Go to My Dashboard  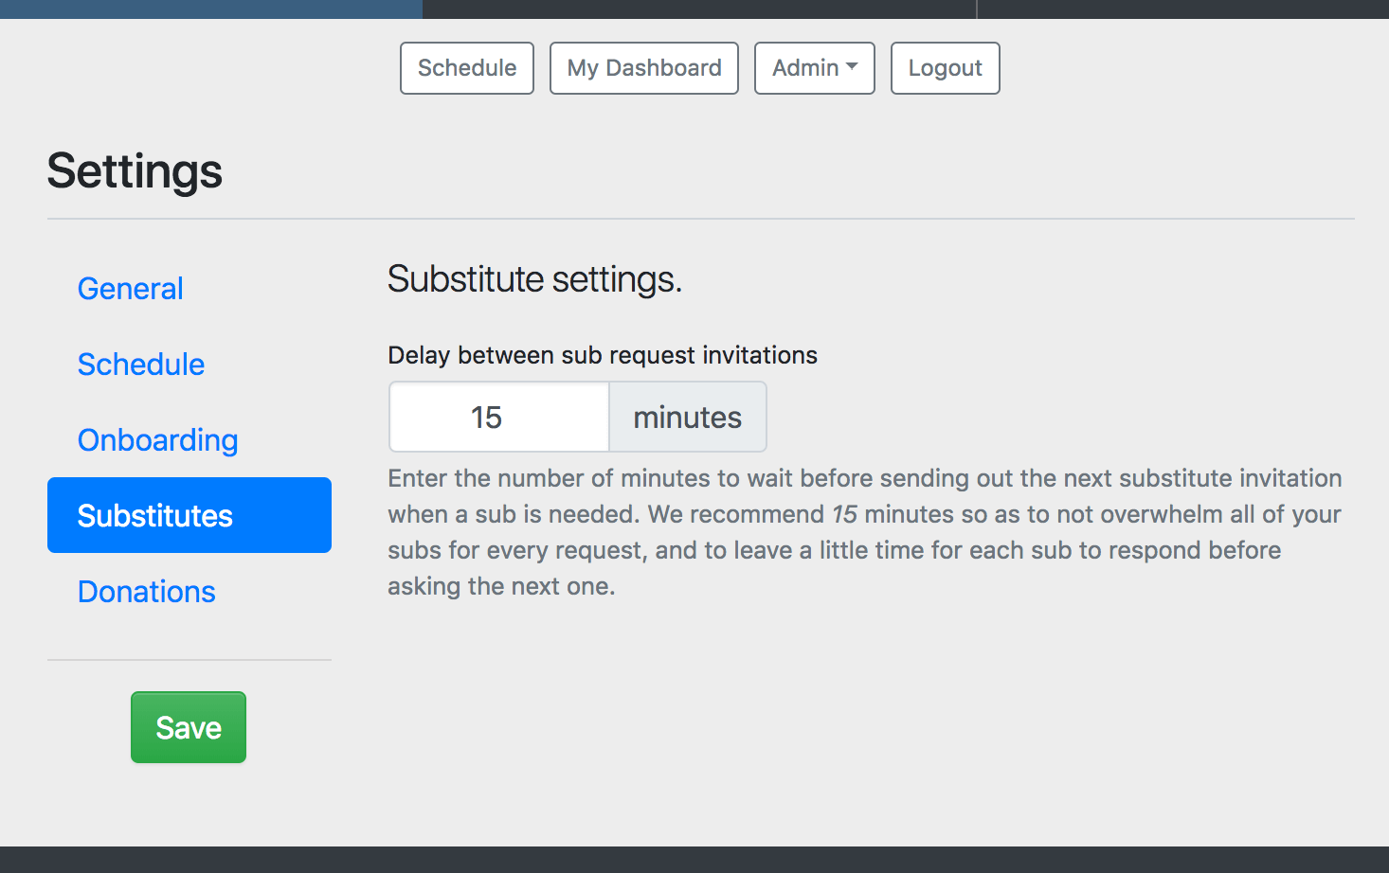[643, 68]
